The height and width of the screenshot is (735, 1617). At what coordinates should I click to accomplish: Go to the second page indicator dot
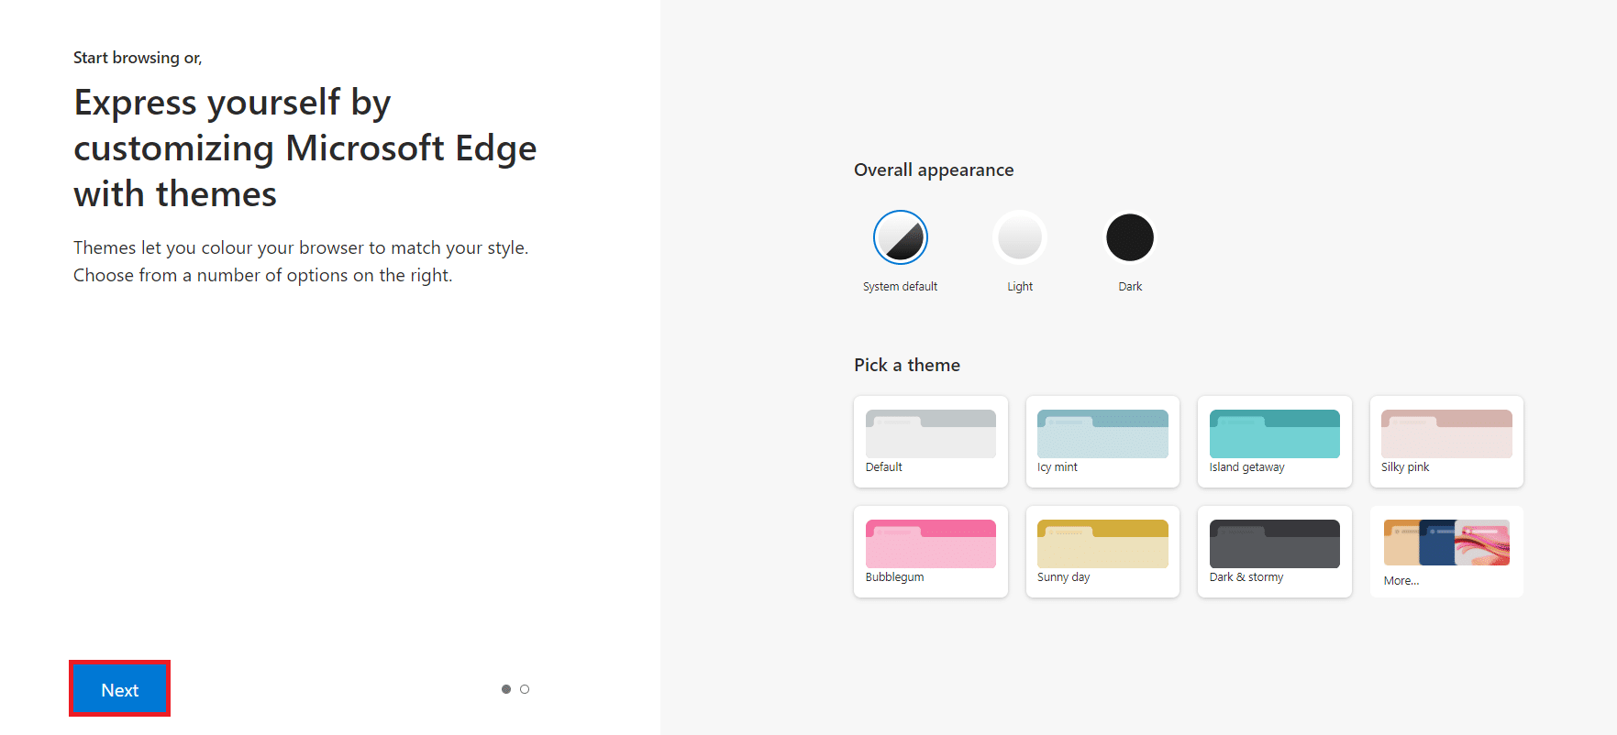pos(525,689)
